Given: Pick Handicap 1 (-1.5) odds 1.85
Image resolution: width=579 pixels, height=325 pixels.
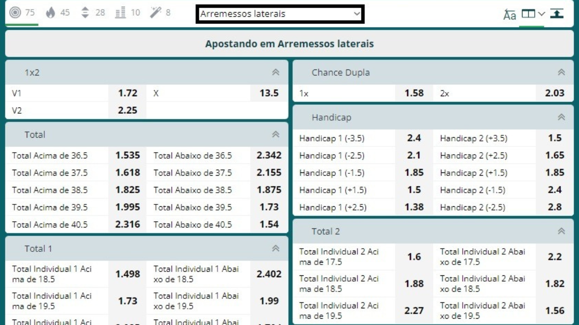Looking at the screenshot, I should click(414, 172).
